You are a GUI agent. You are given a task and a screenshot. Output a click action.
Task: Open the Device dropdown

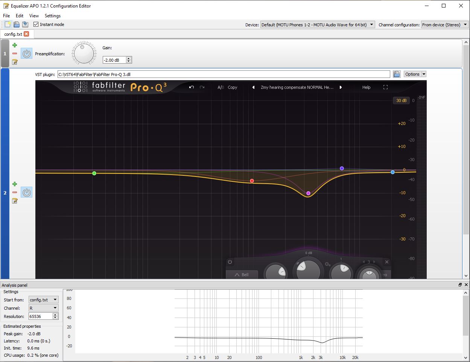coord(318,25)
